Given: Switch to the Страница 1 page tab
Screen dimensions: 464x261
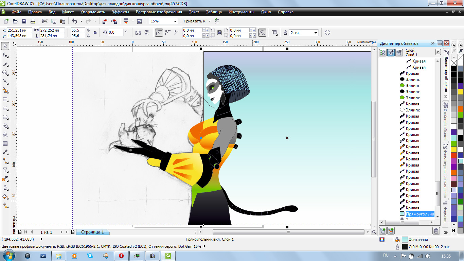Looking at the screenshot, I should coord(92,232).
